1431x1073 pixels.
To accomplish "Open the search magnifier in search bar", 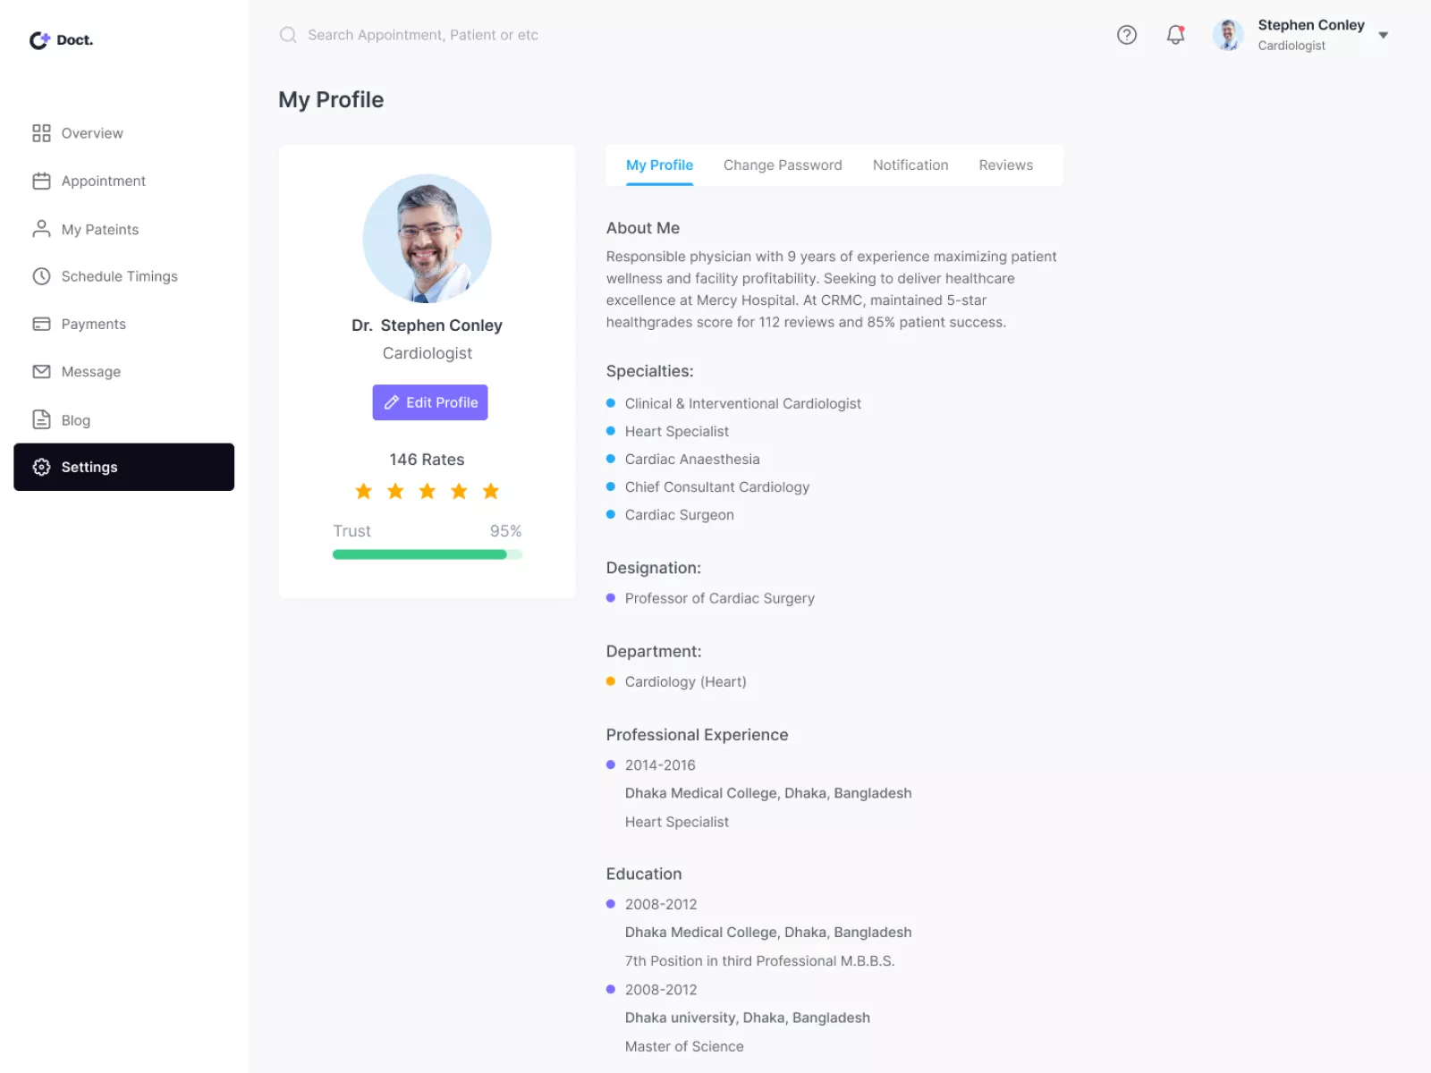I will click(x=288, y=35).
